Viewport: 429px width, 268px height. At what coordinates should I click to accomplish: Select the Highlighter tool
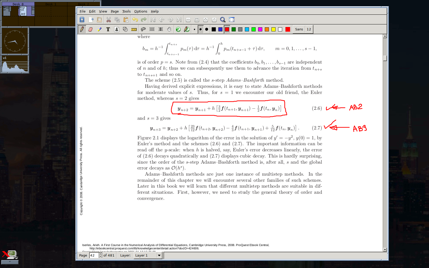point(99,29)
